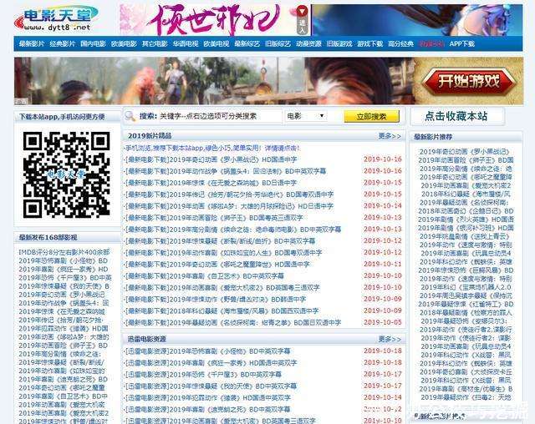The image size is (535, 424).
Task: Select 华语电视 in the navigation bar
Action: 186,44
